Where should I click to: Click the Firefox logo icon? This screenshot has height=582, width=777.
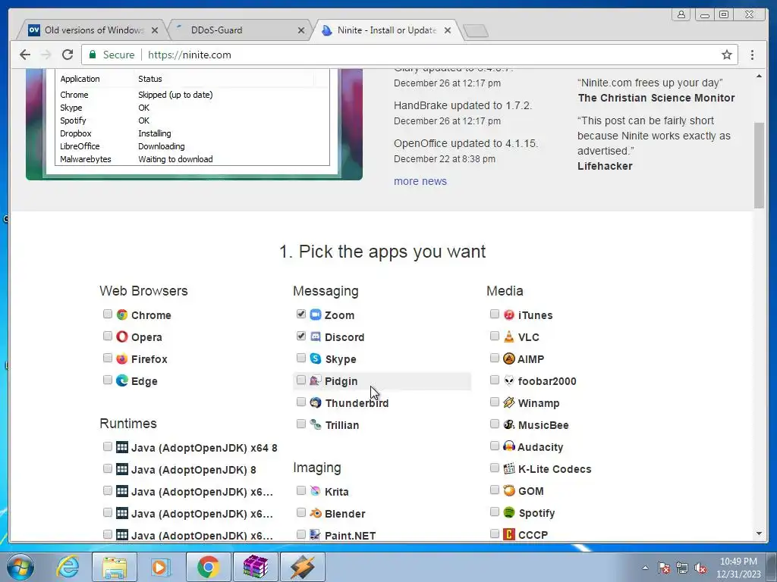pyautogui.click(x=122, y=358)
